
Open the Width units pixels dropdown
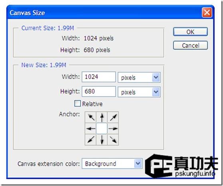139,78
